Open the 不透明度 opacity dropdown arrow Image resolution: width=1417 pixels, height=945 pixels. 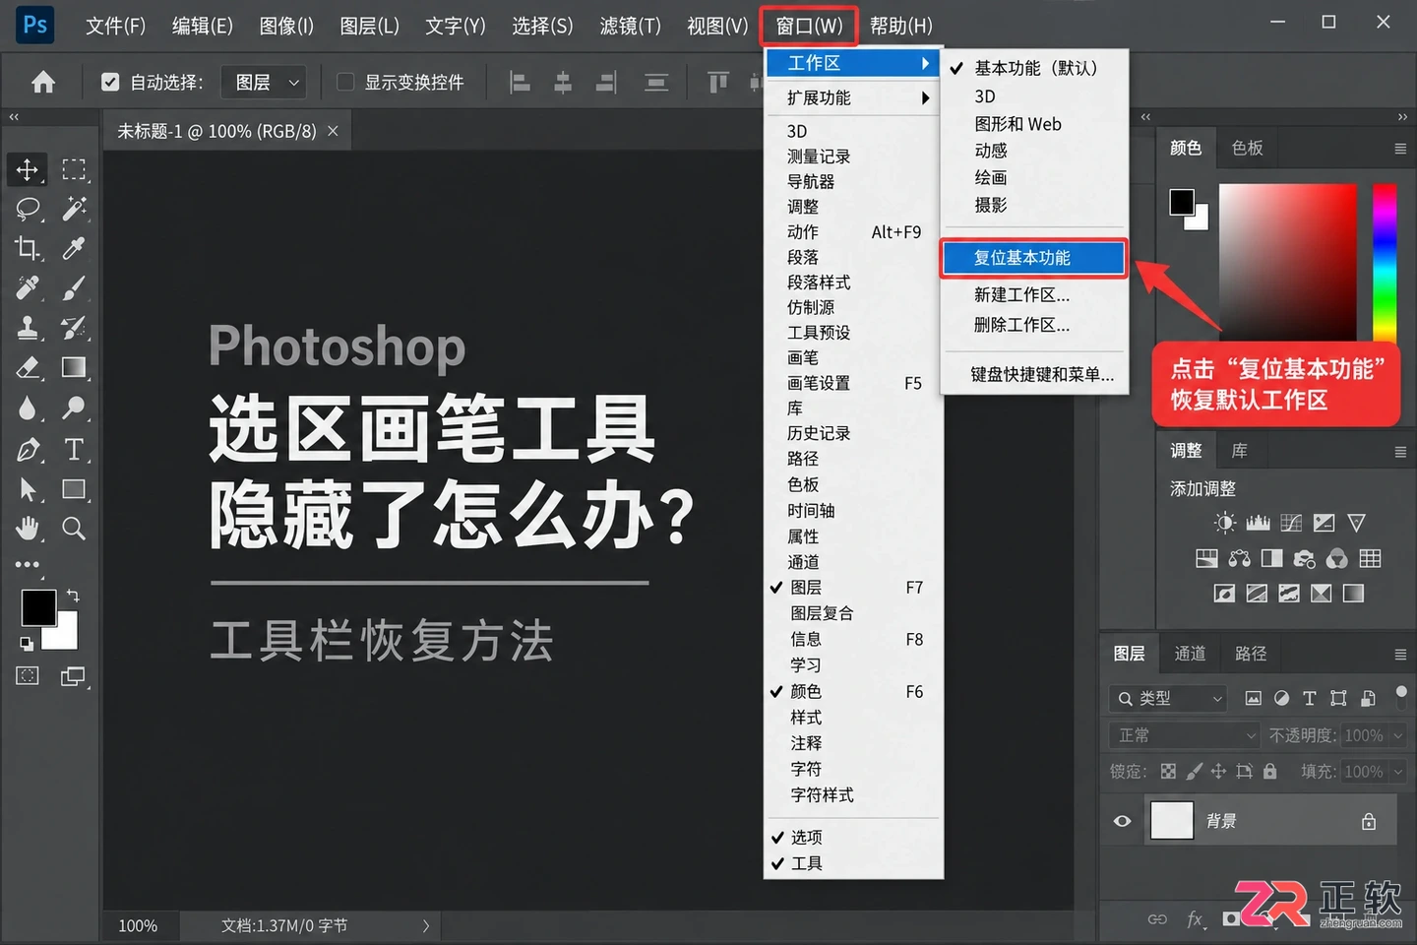1397,735
